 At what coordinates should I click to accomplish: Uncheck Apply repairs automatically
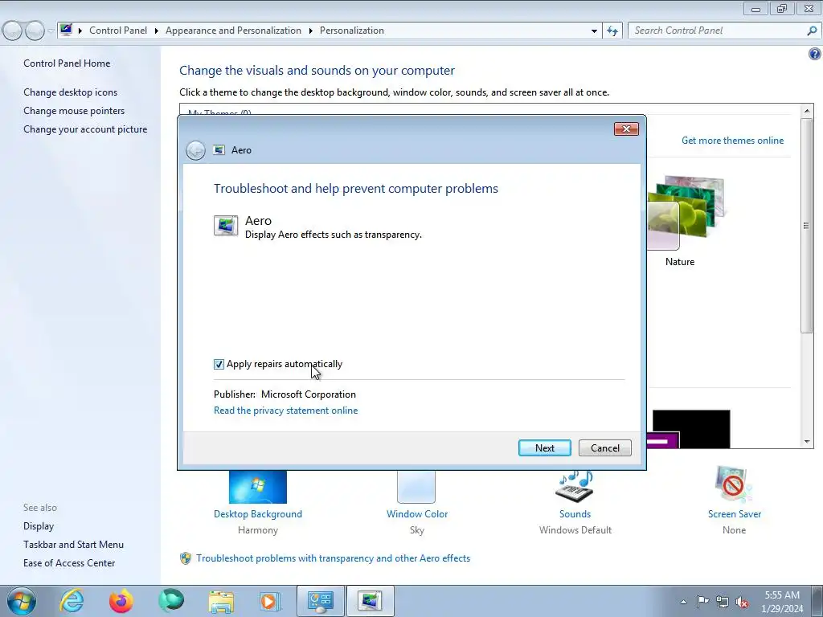click(219, 364)
